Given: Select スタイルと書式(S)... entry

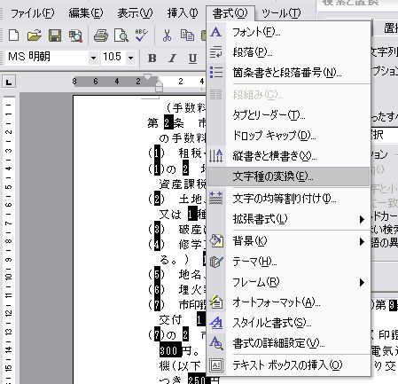Looking at the screenshot, I should [x=289, y=323].
